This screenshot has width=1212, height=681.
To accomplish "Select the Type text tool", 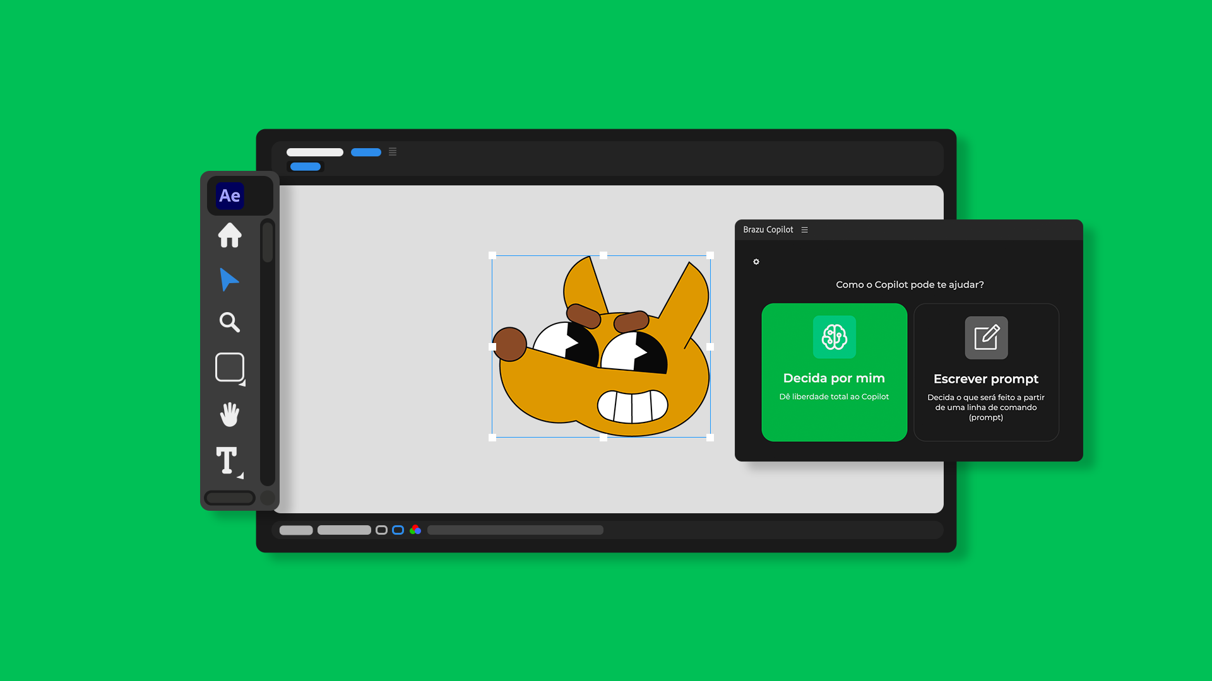I will 227,460.
